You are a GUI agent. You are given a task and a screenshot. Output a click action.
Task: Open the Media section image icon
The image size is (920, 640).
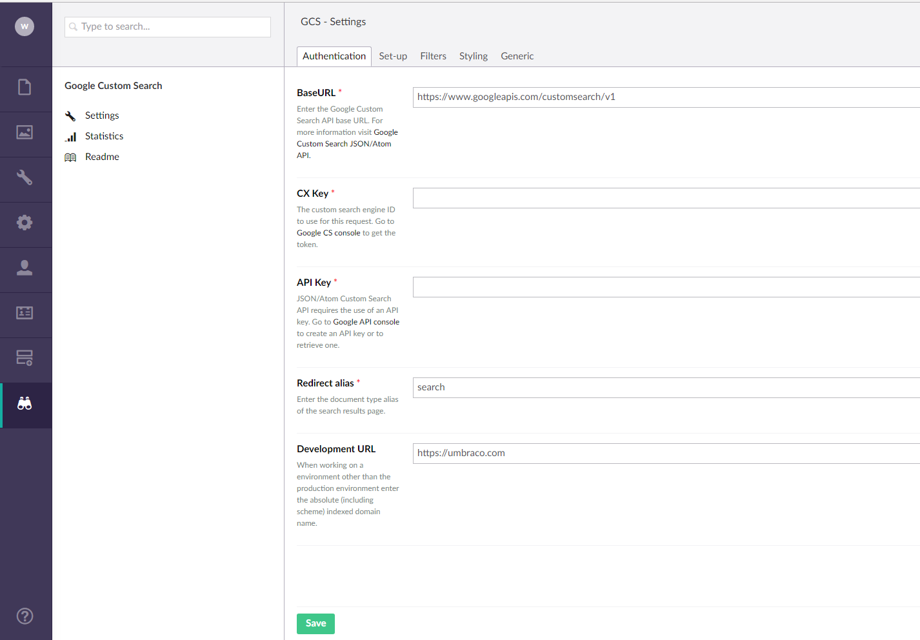[x=25, y=132]
